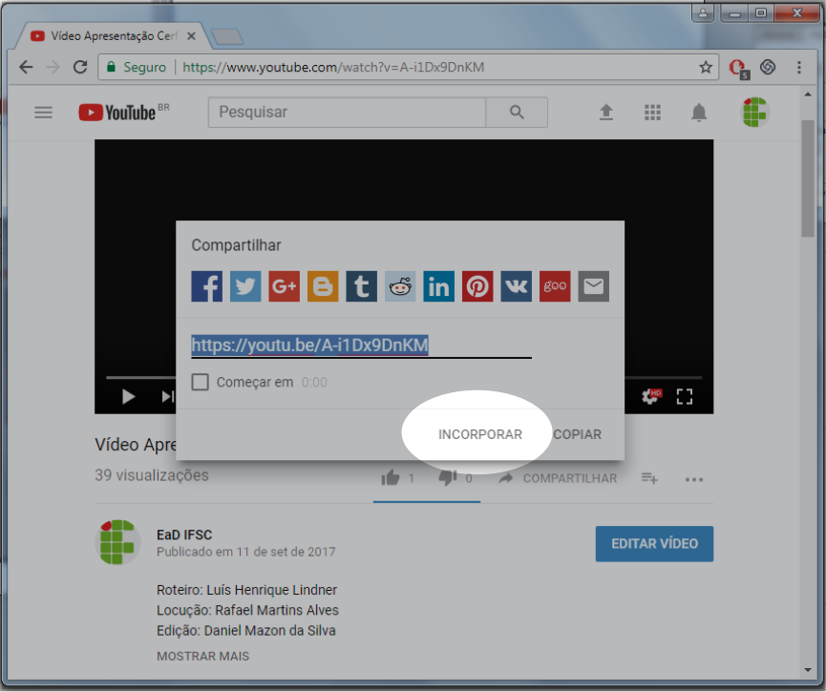Open the three-dot more actions menu

click(694, 479)
